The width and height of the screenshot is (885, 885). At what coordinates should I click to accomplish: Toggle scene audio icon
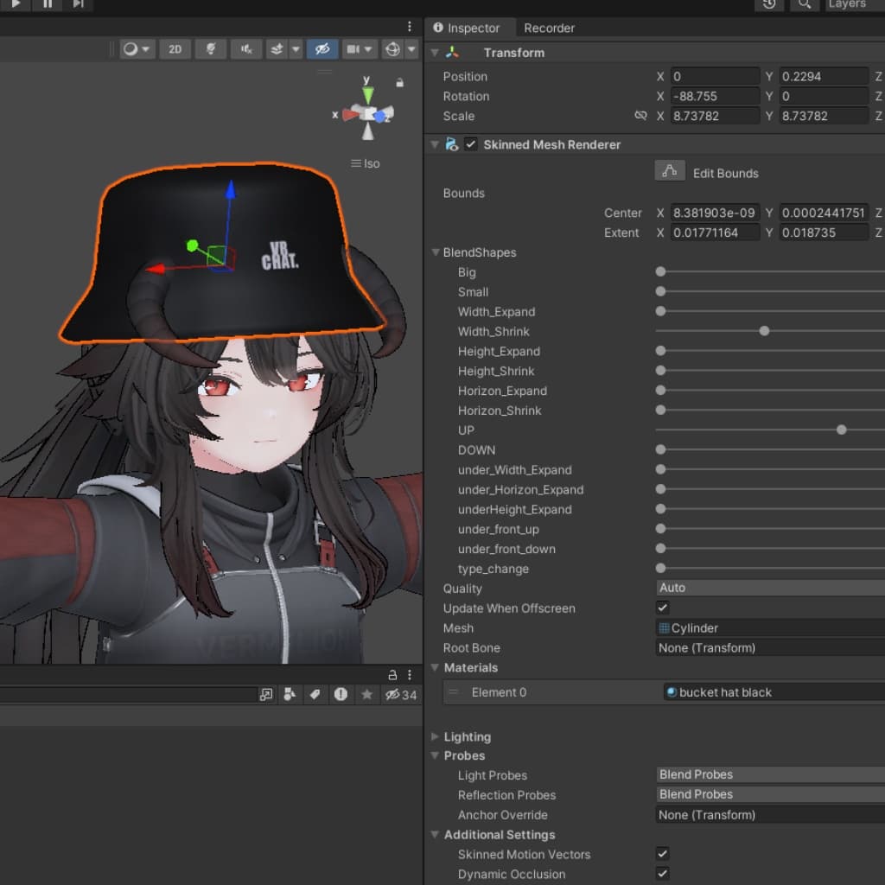pyautogui.click(x=246, y=49)
